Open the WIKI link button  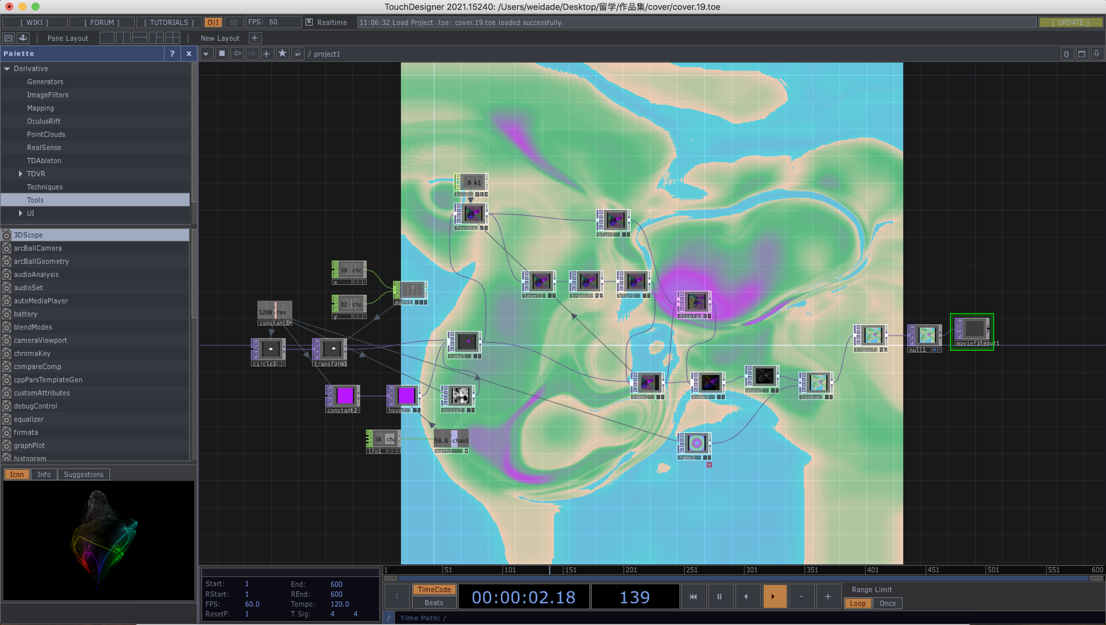pos(35,22)
